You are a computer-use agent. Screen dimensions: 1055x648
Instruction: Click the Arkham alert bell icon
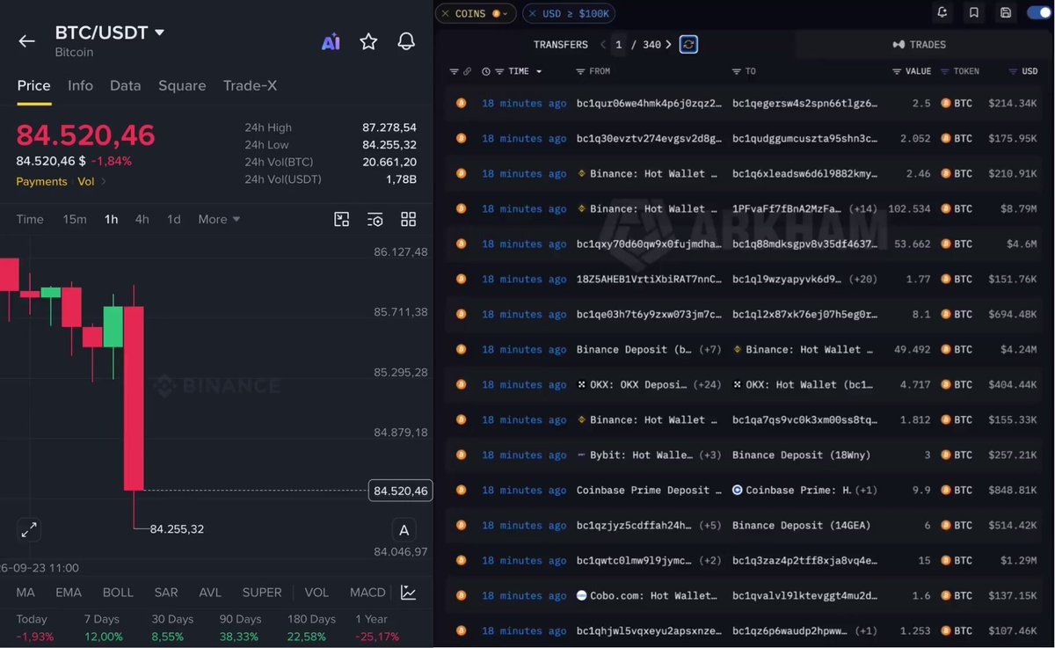click(942, 13)
